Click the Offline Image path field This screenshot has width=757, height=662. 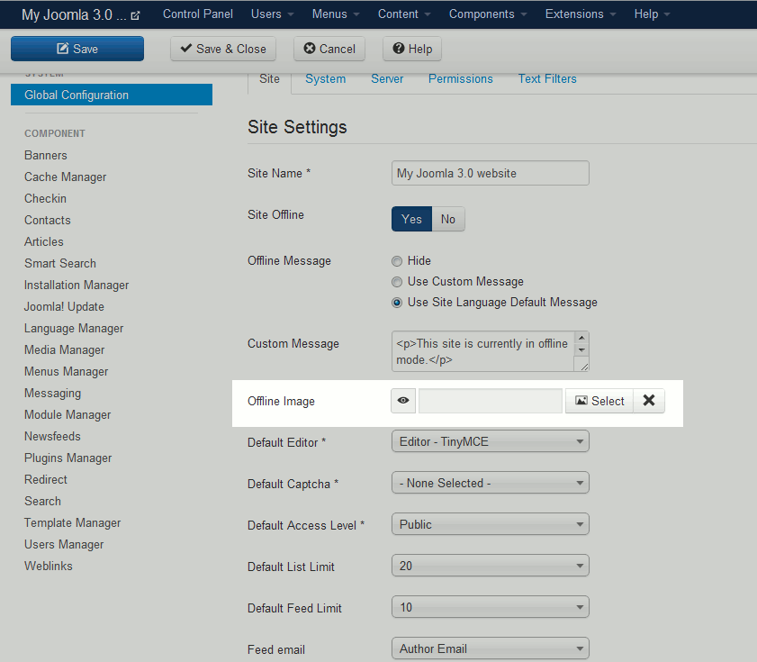point(491,401)
